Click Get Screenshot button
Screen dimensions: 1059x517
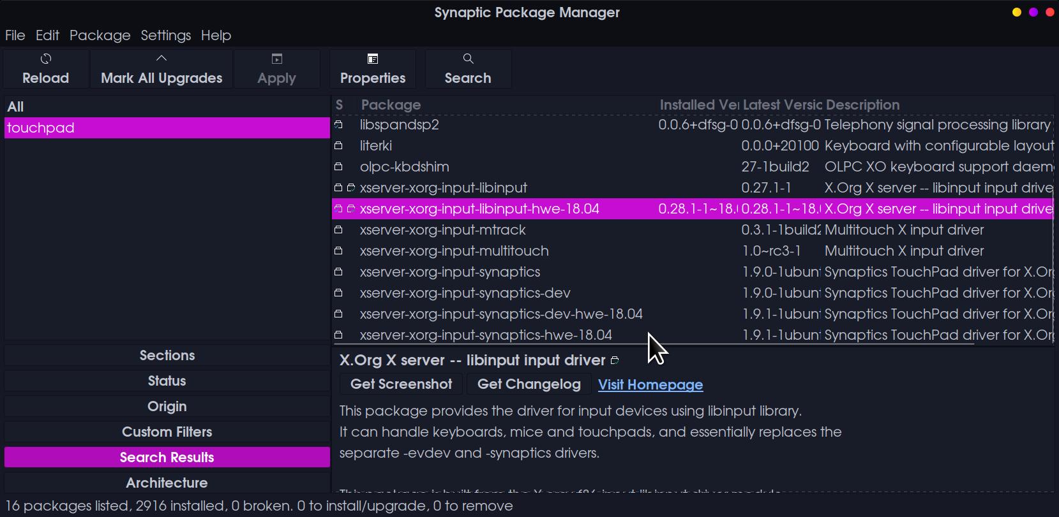tap(402, 384)
